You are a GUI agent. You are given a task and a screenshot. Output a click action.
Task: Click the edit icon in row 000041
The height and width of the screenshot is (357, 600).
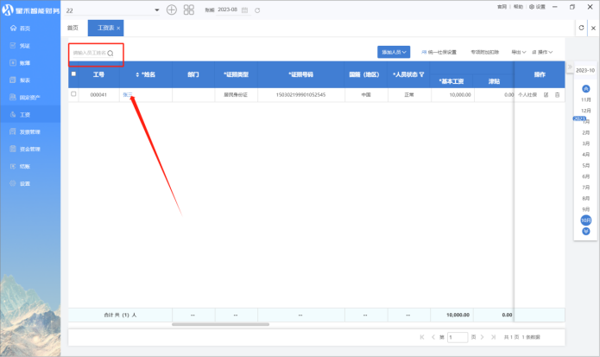tap(546, 93)
